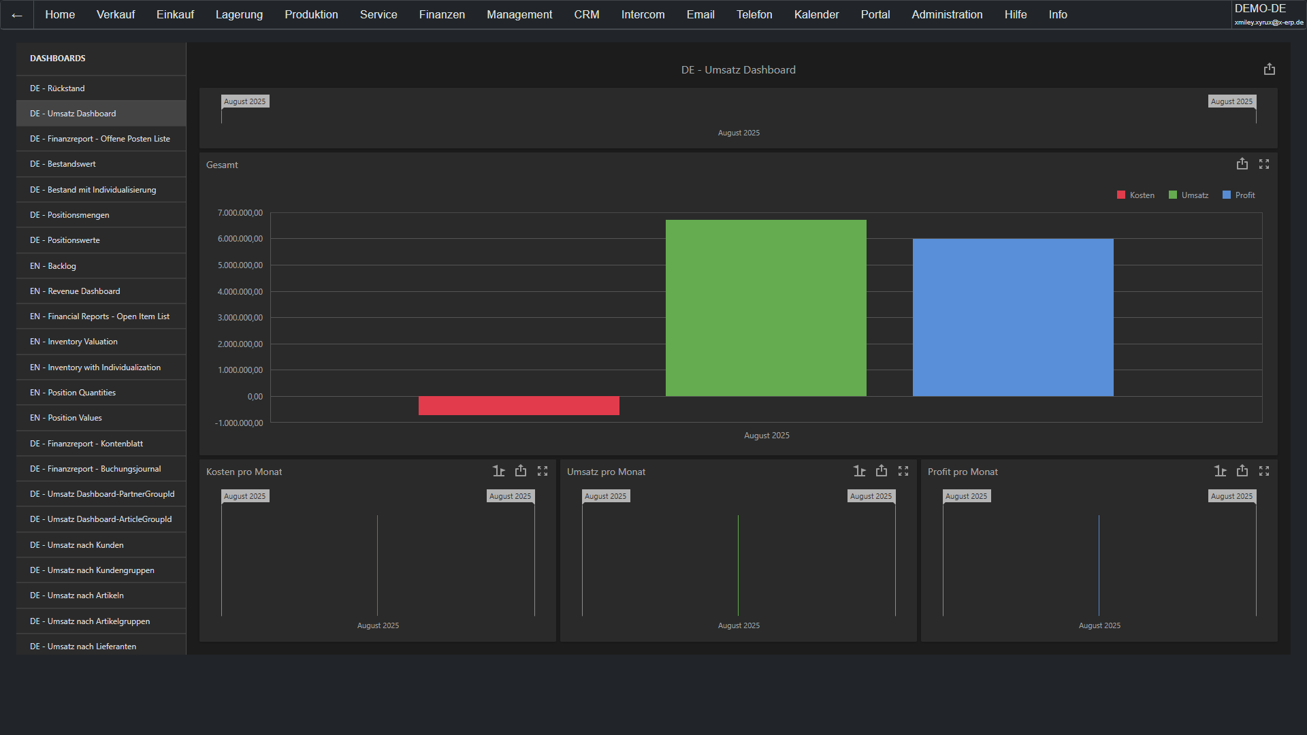Maximize the Kosten pro Monat panel
The width and height of the screenshot is (1307, 735).
pos(542,471)
